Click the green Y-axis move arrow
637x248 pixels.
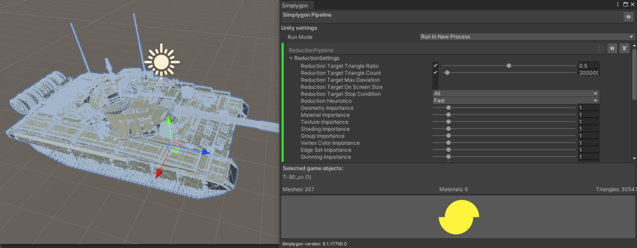point(168,121)
